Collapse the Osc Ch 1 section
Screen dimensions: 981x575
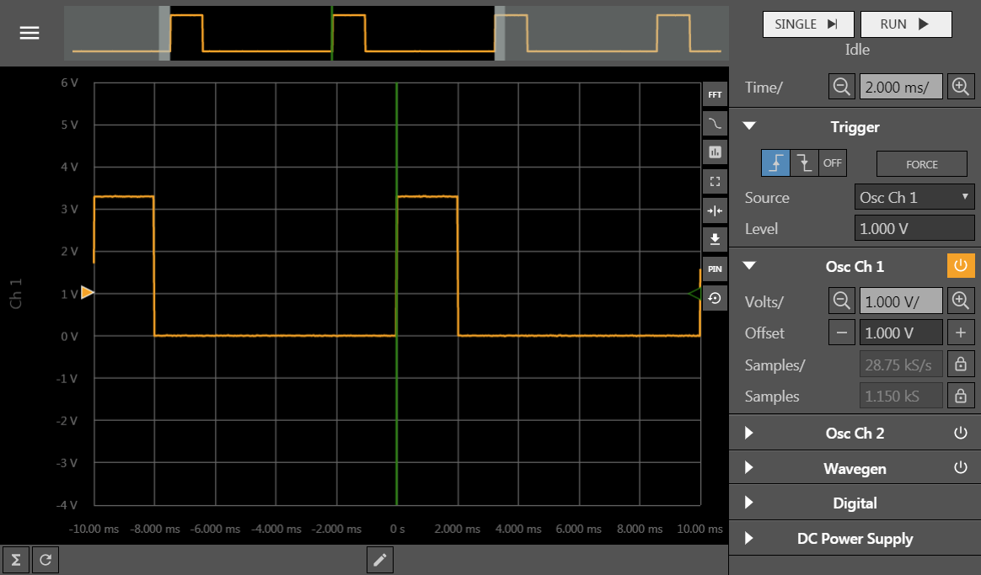(749, 266)
